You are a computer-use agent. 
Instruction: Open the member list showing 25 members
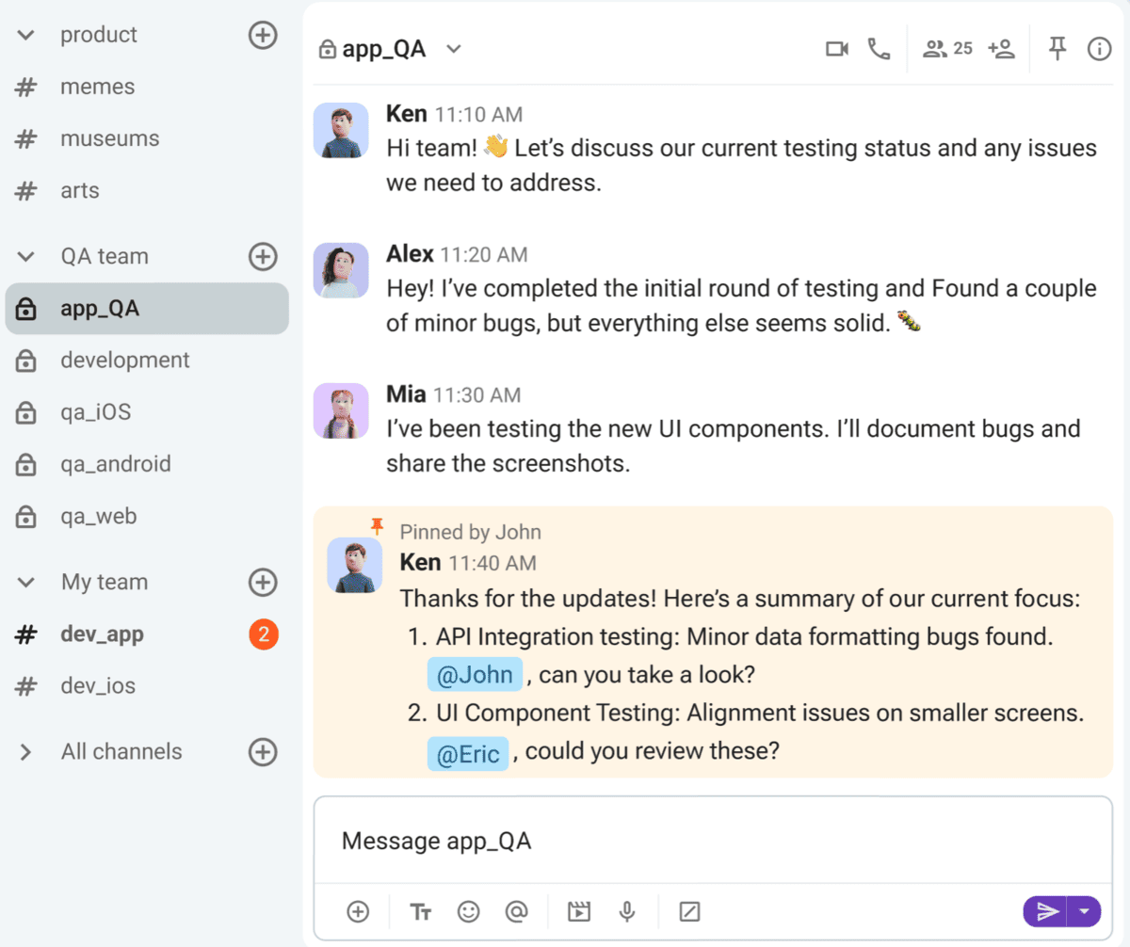(x=945, y=48)
